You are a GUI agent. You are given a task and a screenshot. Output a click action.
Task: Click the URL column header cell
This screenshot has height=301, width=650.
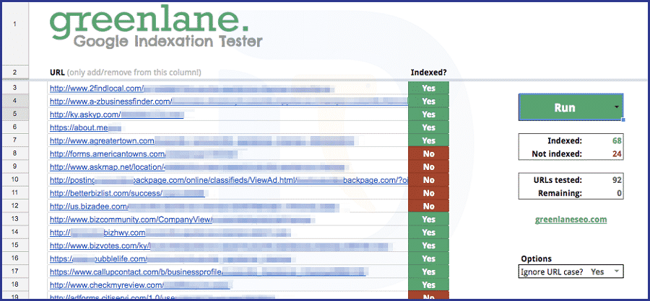125,72
